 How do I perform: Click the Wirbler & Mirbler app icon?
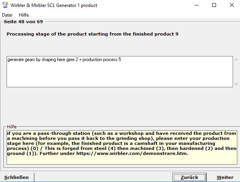tap(5, 5)
